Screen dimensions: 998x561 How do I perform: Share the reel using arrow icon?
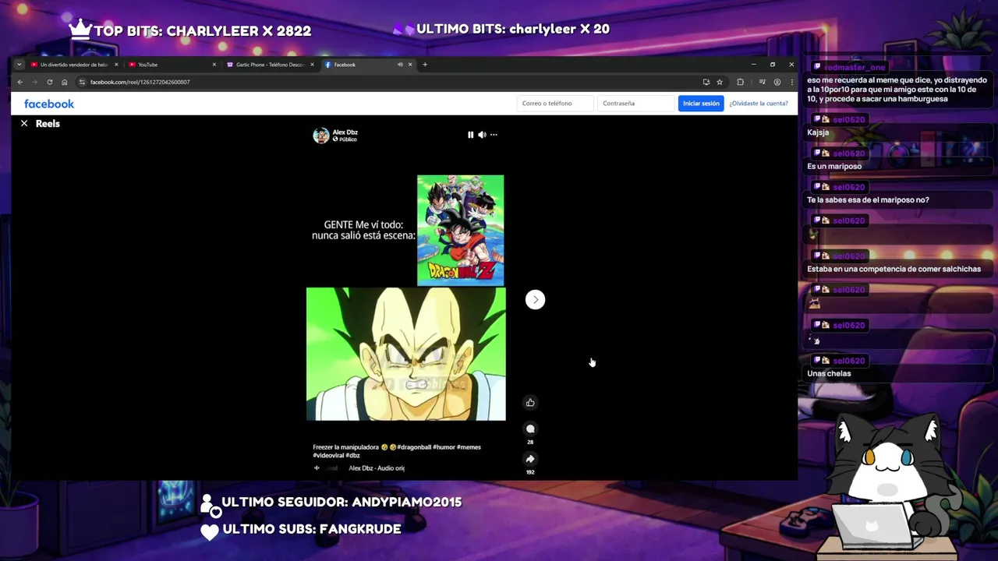(x=530, y=459)
